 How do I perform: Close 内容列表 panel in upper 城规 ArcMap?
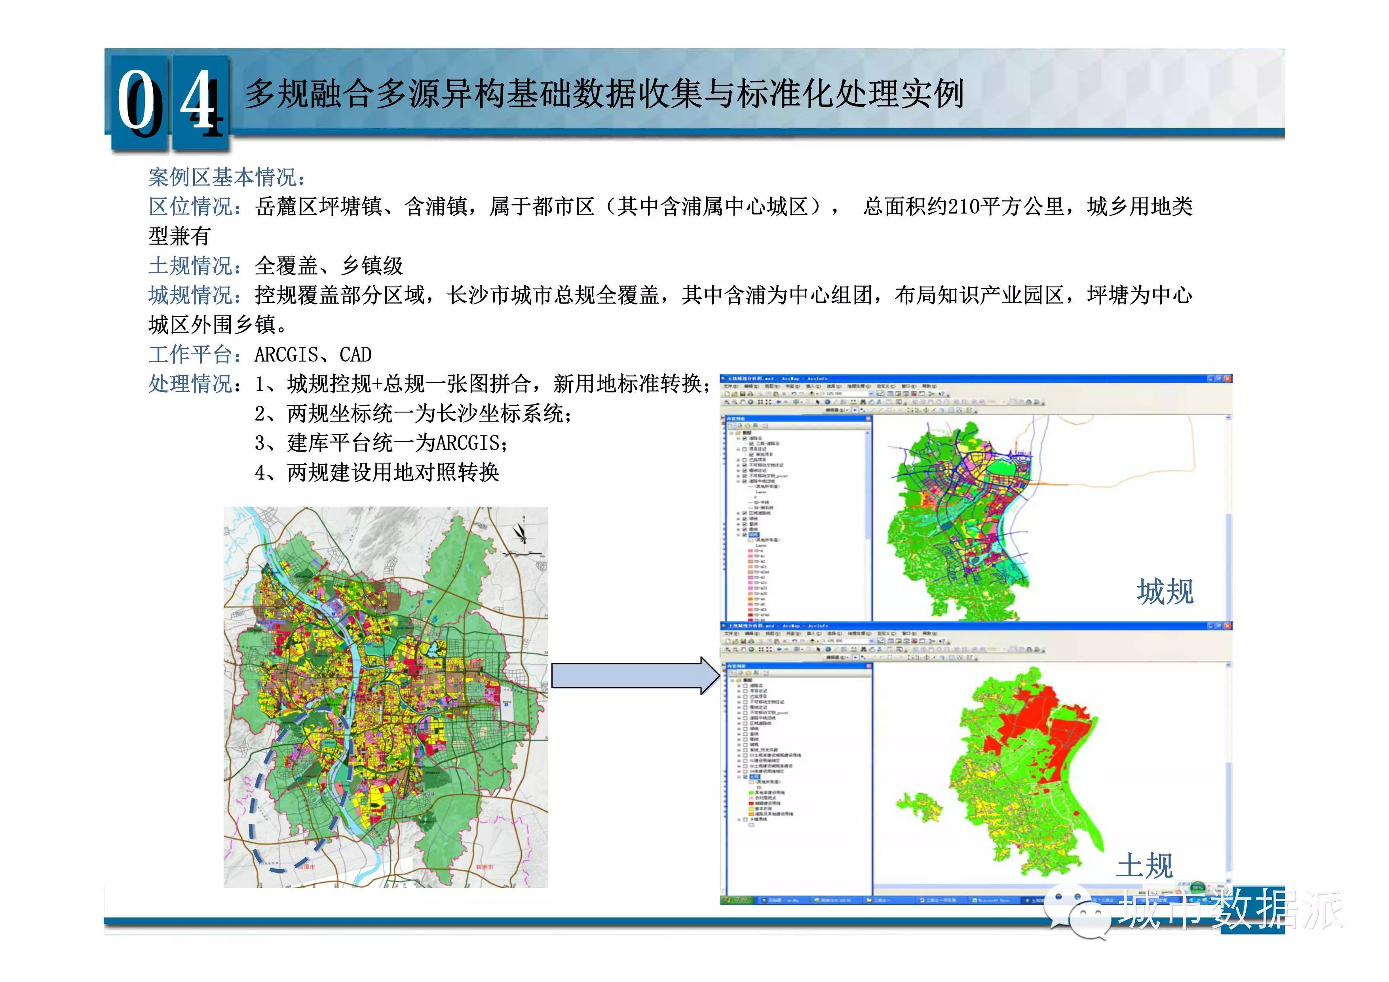tap(869, 419)
